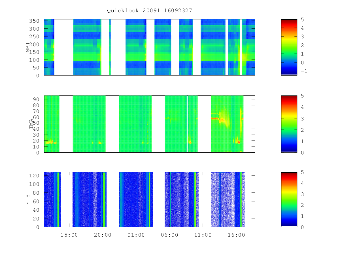Click the -1 label on NPI colorbar
Screen dimensions: 340x255
click(x=304, y=71)
